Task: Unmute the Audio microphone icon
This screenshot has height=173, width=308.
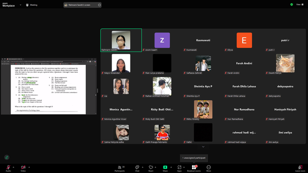Action: [8, 167]
